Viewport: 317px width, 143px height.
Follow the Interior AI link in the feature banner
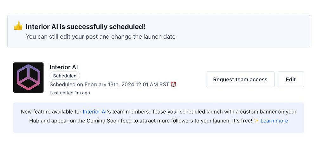tap(94, 112)
